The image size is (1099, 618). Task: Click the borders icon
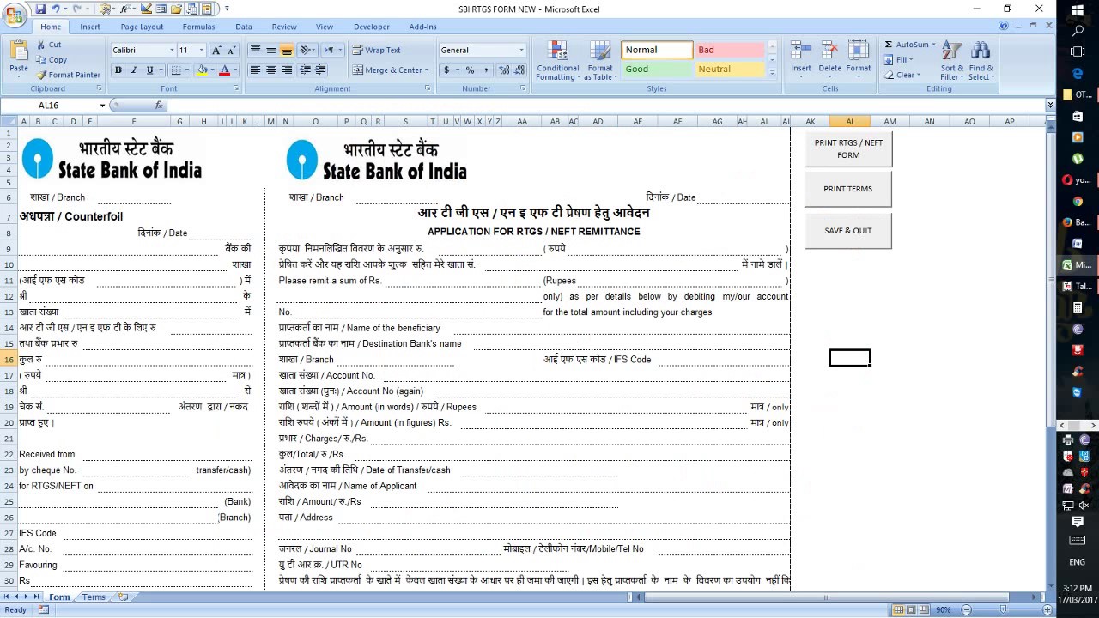175,70
